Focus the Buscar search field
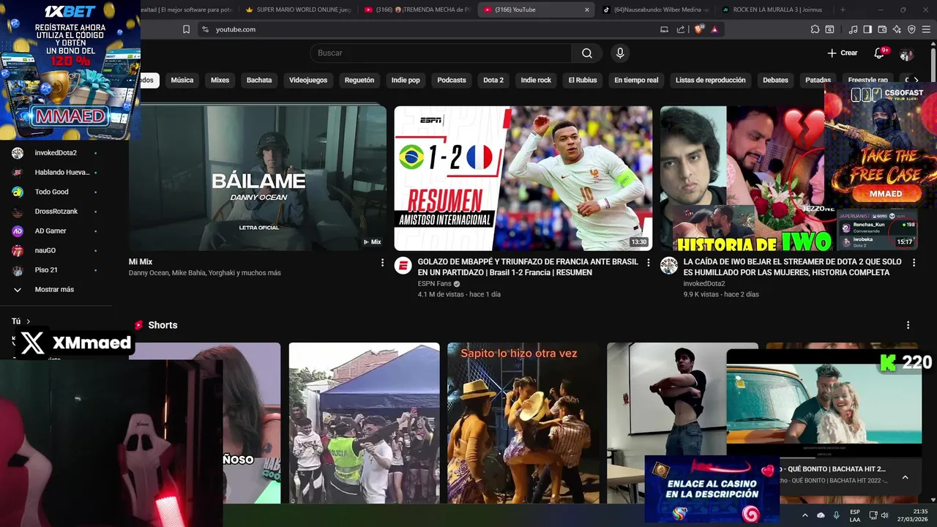The width and height of the screenshot is (937, 527). (441, 53)
